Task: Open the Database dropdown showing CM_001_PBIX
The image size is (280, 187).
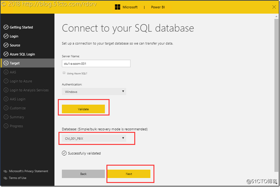Action: click(94, 138)
